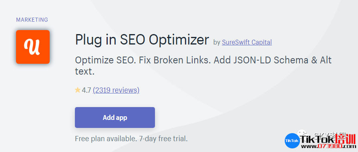Click the "by" label before developer name
Viewport: 358px width, 152px height.
click(x=217, y=43)
